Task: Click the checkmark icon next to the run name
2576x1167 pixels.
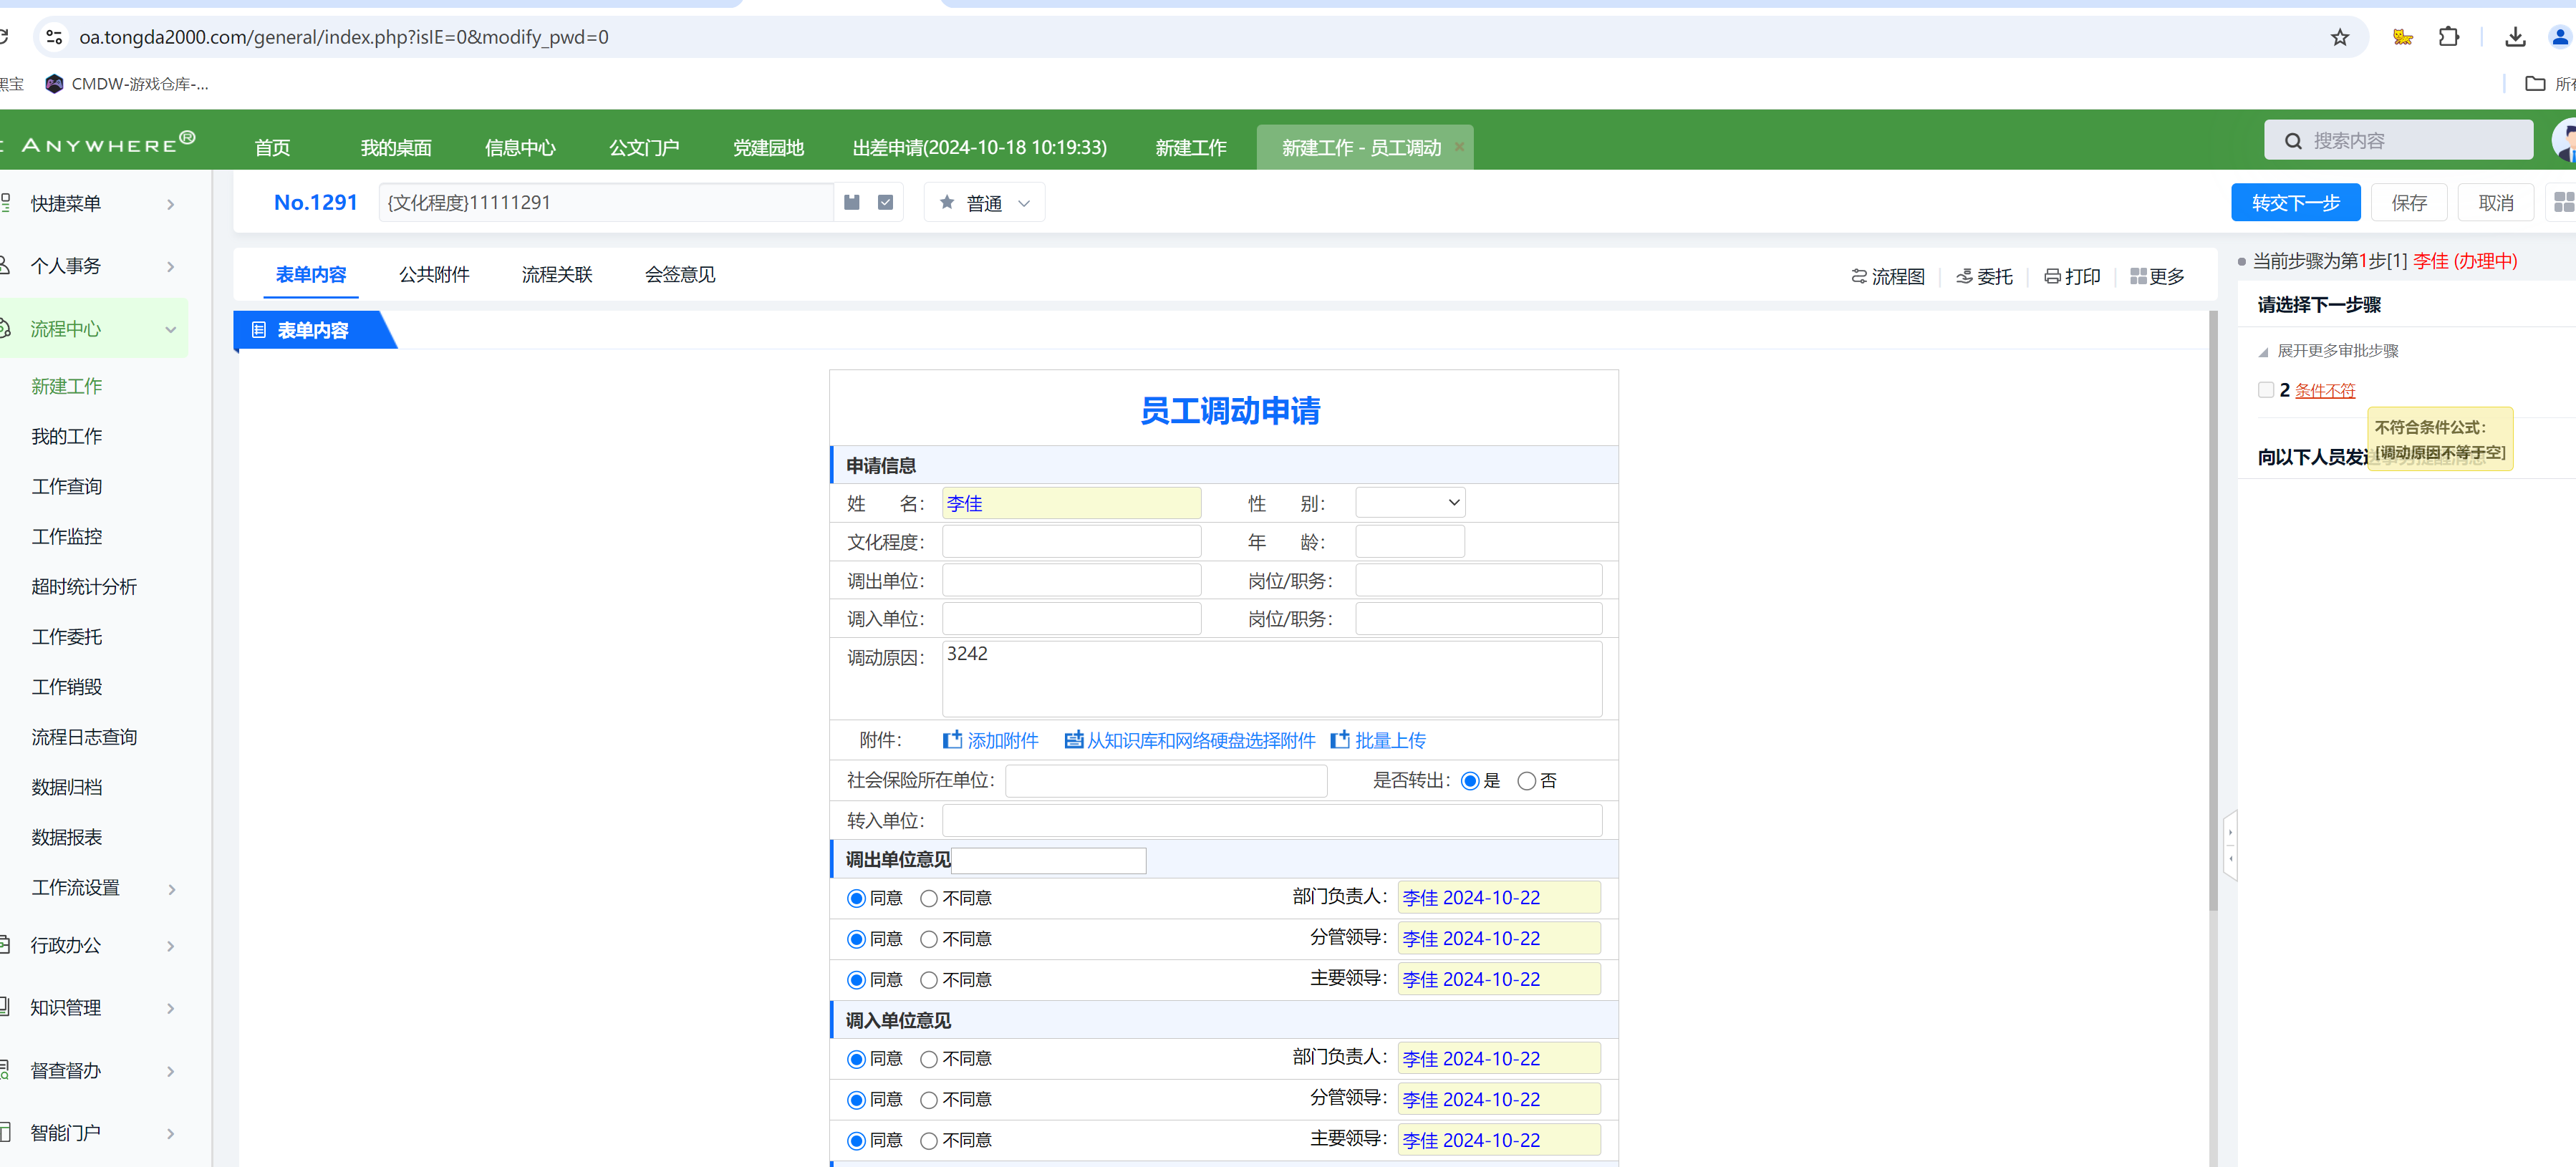Action: 885,202
